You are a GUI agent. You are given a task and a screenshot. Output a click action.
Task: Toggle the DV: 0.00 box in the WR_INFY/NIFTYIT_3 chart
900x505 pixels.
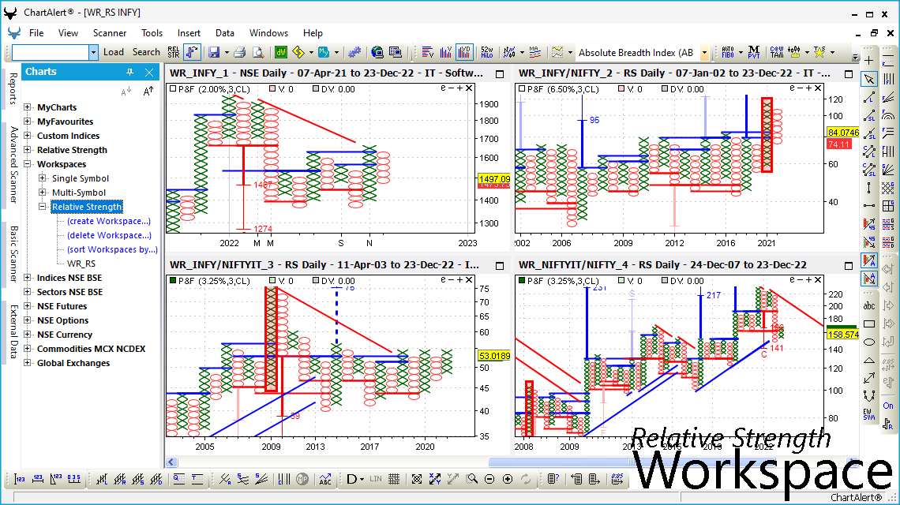tap(316, 281)
